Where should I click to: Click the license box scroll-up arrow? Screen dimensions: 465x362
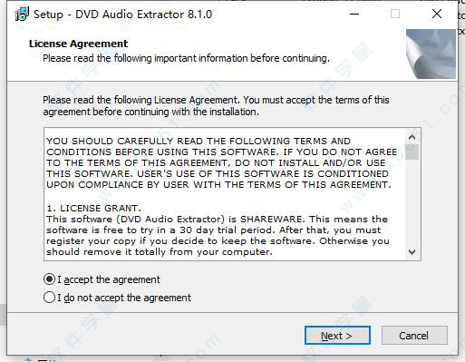click(412, 138)
